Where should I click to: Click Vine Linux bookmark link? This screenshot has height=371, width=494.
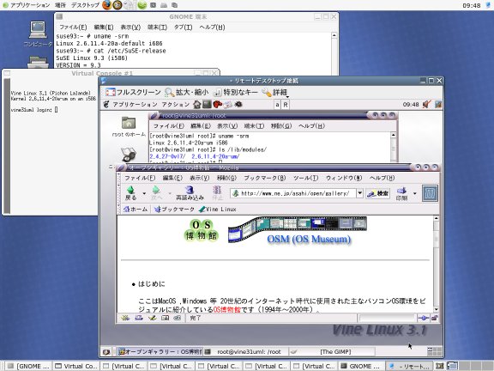[x=218, y=210]
